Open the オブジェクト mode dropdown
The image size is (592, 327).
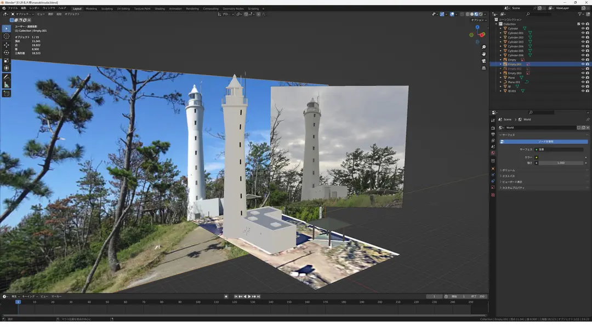[22, 14]
